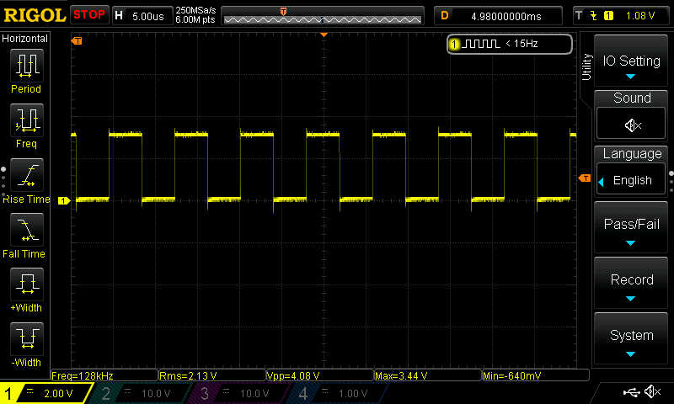Image resolution: width=674 pixels, height=404 pixels.
Task: Click the orange T marker at top left
Action: [77, 40]
